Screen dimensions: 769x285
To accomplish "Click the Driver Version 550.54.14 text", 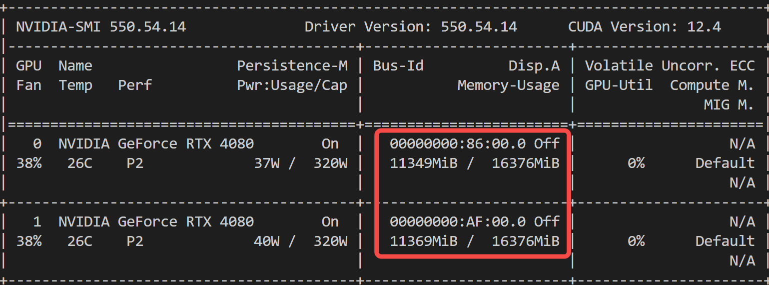I will click(x=411, y=26).
